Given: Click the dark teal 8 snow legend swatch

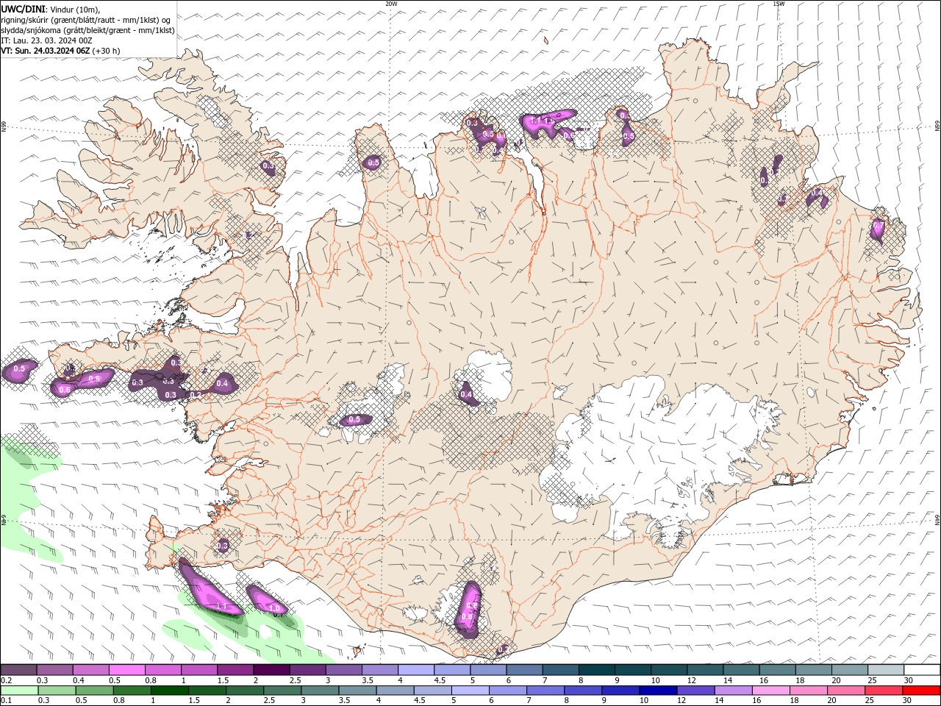Looking at the screenshot, I should (x=596, y=670).
